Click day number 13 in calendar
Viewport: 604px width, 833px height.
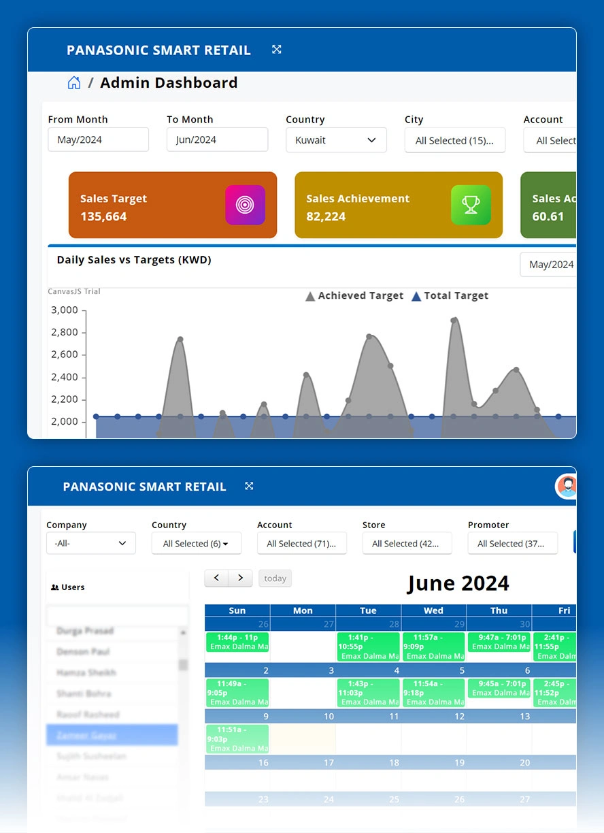click(x=524, y=717)
